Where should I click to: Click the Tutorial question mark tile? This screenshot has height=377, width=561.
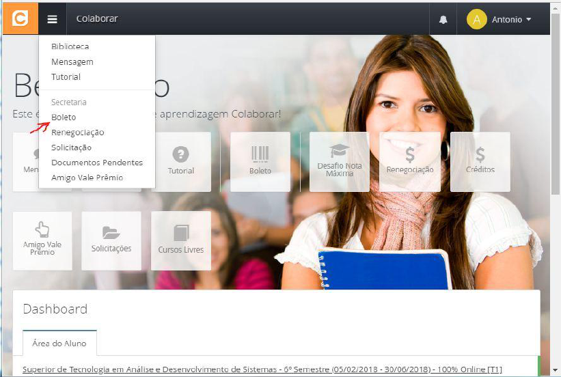(x=181, y=161)
